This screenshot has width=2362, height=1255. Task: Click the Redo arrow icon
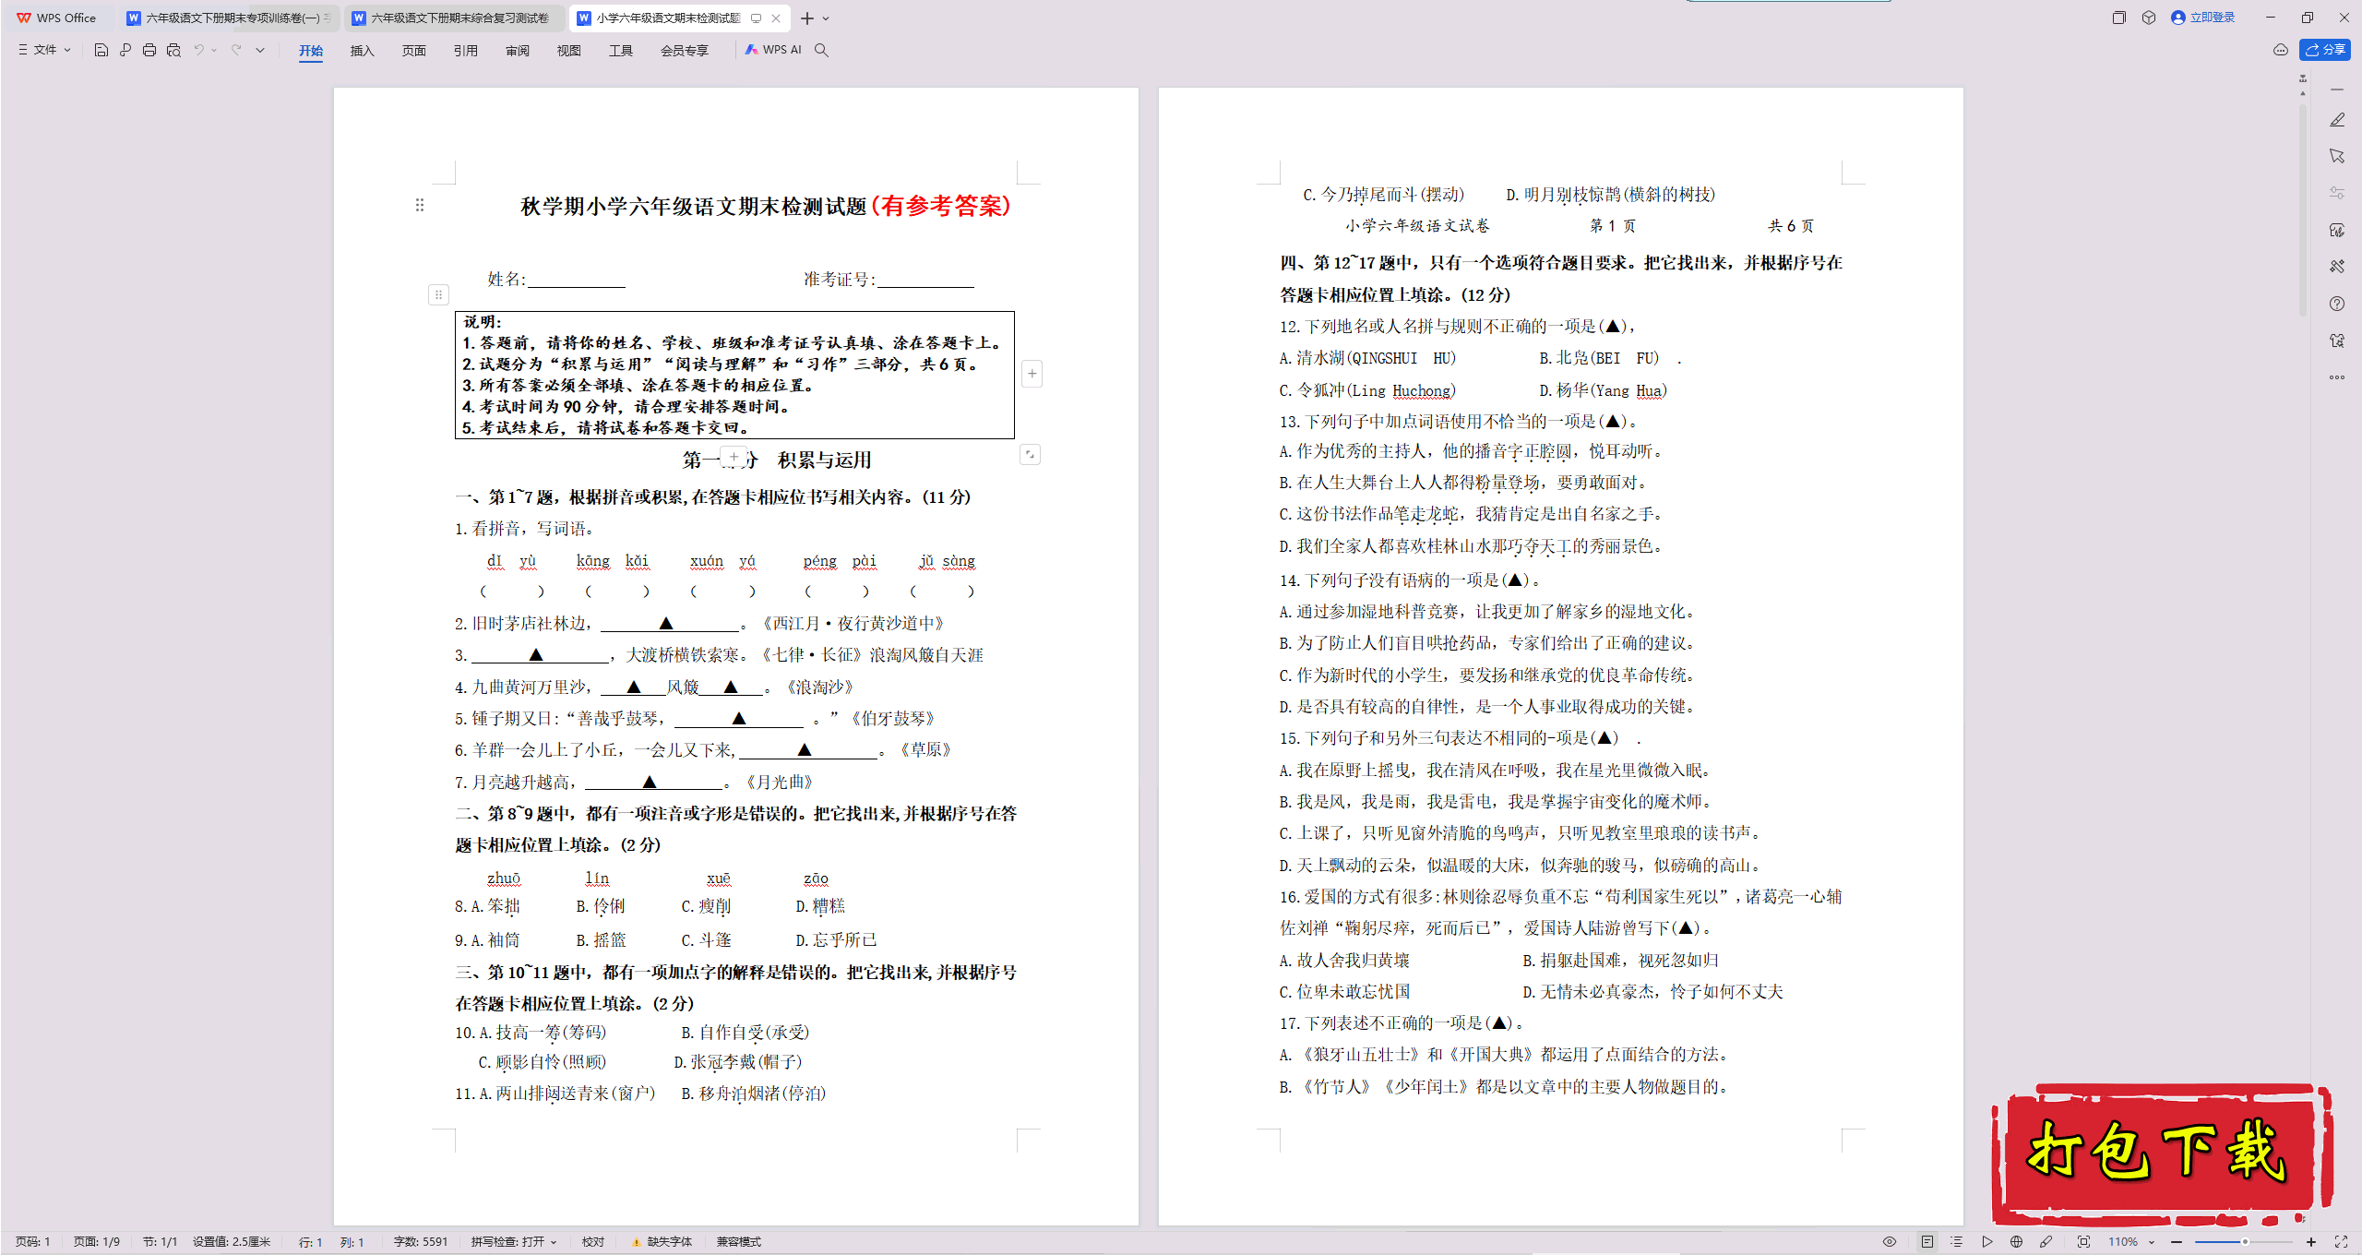(236, 50)
